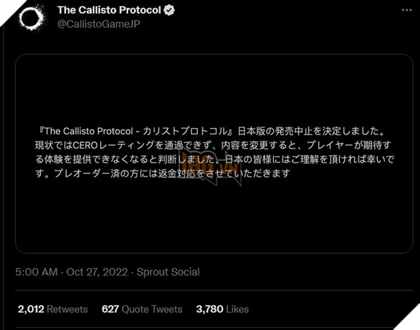The height and width of the screenshot is (330, 420).
Task: Show the 3,780 Likes list
Action: (x=222, y=309)
